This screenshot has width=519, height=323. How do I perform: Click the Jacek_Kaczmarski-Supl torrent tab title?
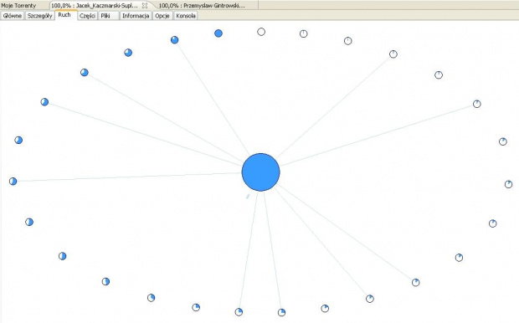click(x=95, y=6)
